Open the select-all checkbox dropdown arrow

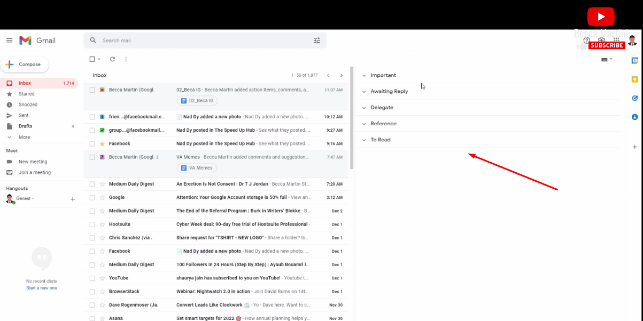pyautogui.click(x=99, y=59)
